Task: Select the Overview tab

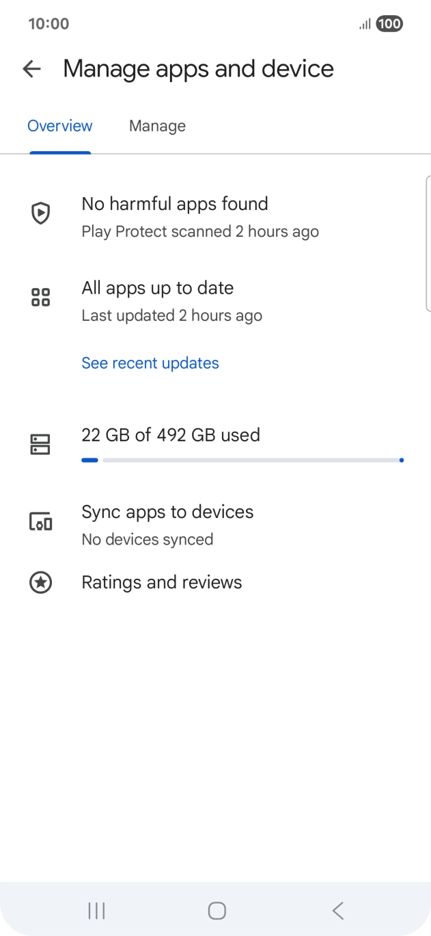Action: 60,126
